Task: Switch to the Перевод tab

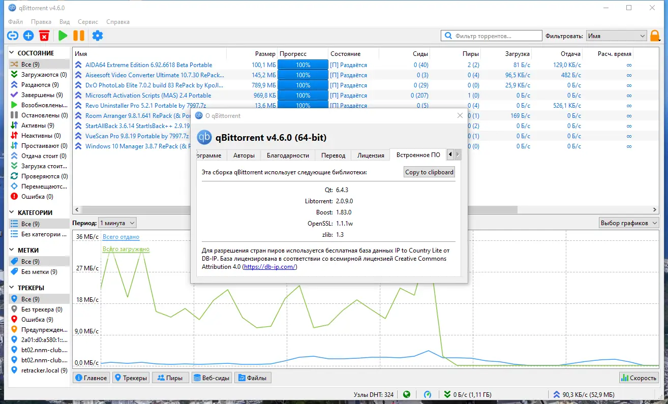Action: (x=333, y=156)
